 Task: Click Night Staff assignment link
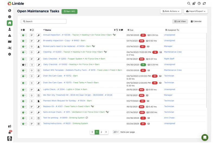click(169, 59)
